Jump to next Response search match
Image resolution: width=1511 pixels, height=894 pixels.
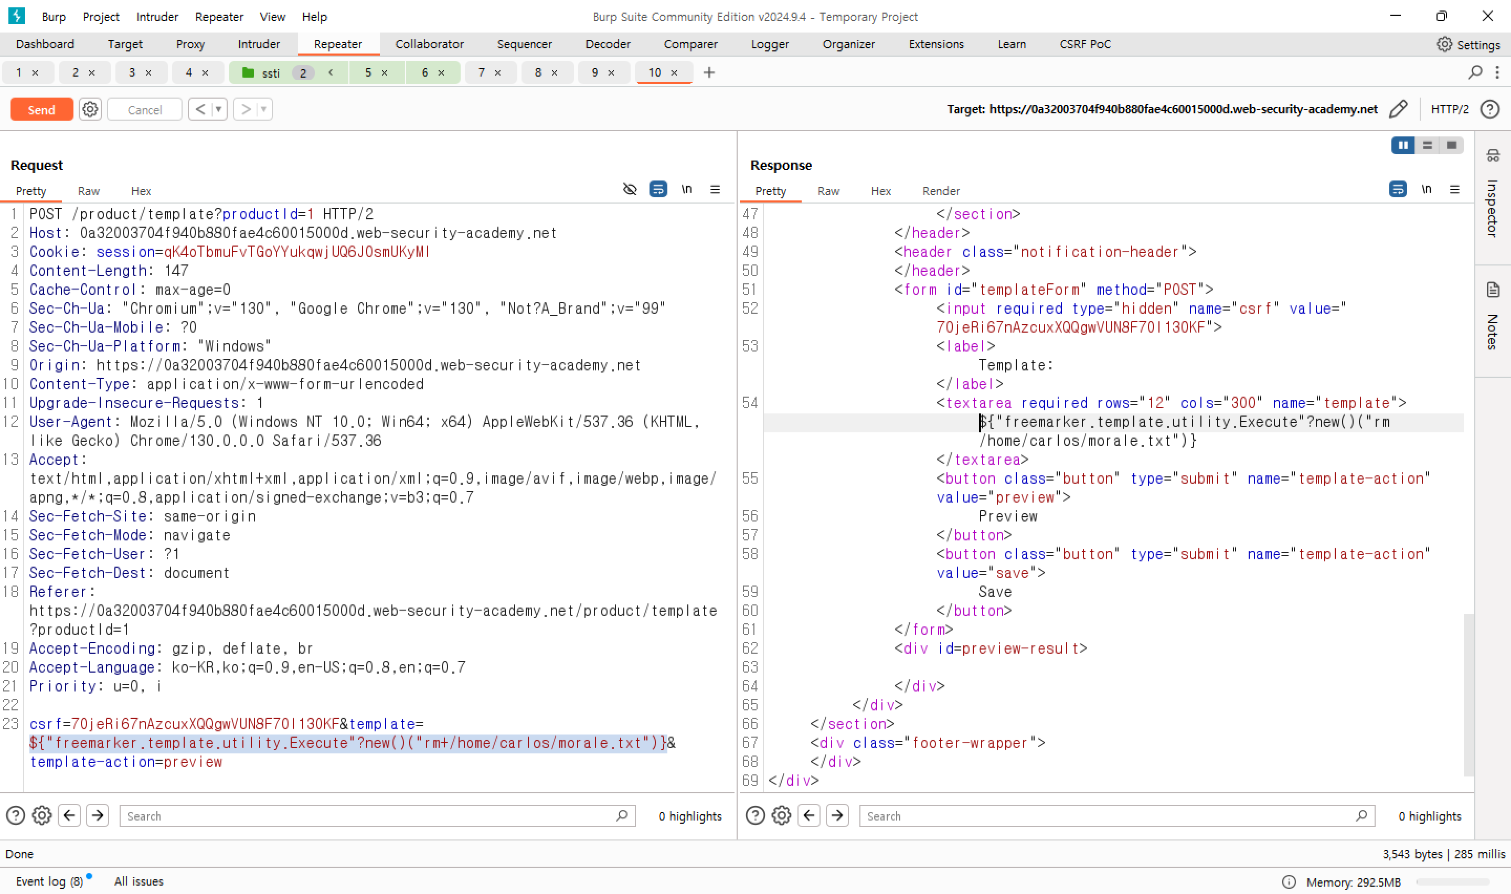837,815
